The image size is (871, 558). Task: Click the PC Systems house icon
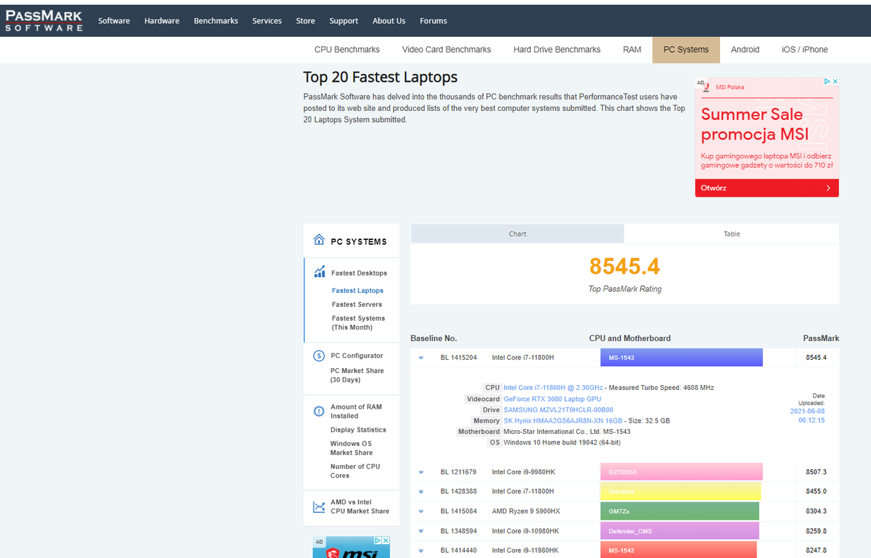tap(319, 240)
